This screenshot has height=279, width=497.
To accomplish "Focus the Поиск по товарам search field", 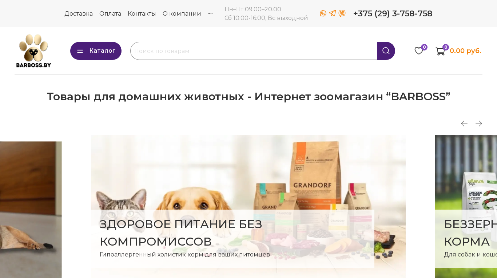I will coord(254,51).
